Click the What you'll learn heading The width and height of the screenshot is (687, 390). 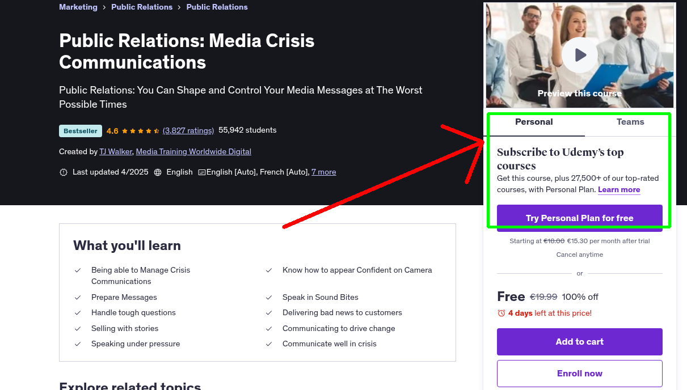point(127,246)
